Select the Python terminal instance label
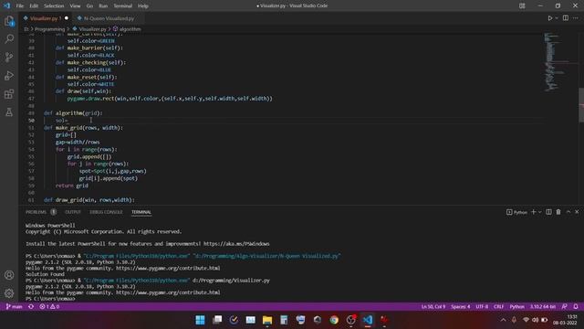Viewport: 584px width, 329px height. (x=517, y=212)
